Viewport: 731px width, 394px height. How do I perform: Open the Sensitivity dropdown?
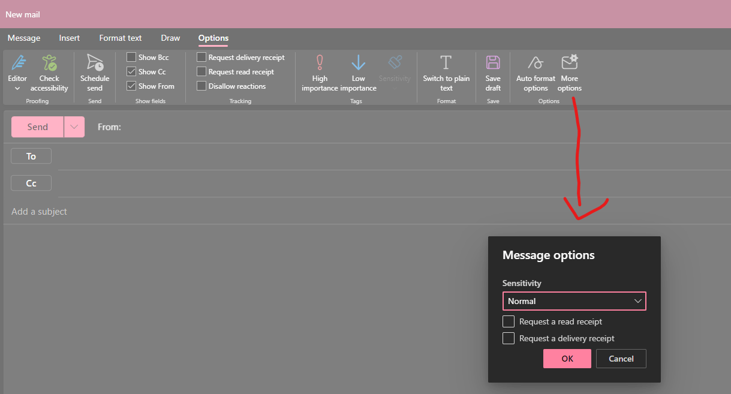coord(574,300)
